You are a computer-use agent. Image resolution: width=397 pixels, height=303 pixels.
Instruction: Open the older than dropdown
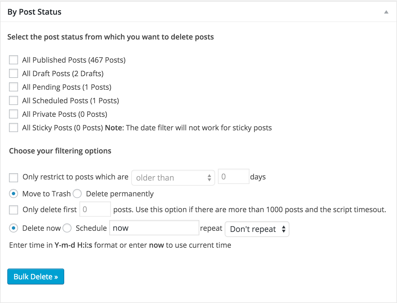(173, 178)
